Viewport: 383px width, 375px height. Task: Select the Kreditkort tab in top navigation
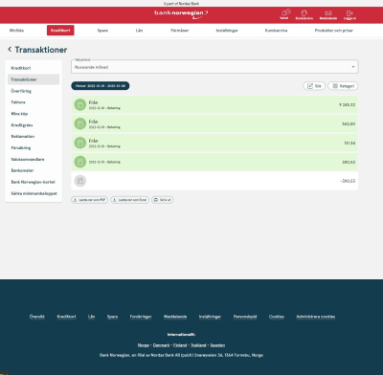60,31
